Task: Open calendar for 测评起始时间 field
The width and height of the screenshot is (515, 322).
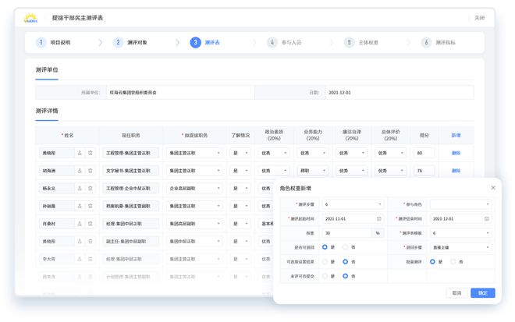Action: (378, 218)
